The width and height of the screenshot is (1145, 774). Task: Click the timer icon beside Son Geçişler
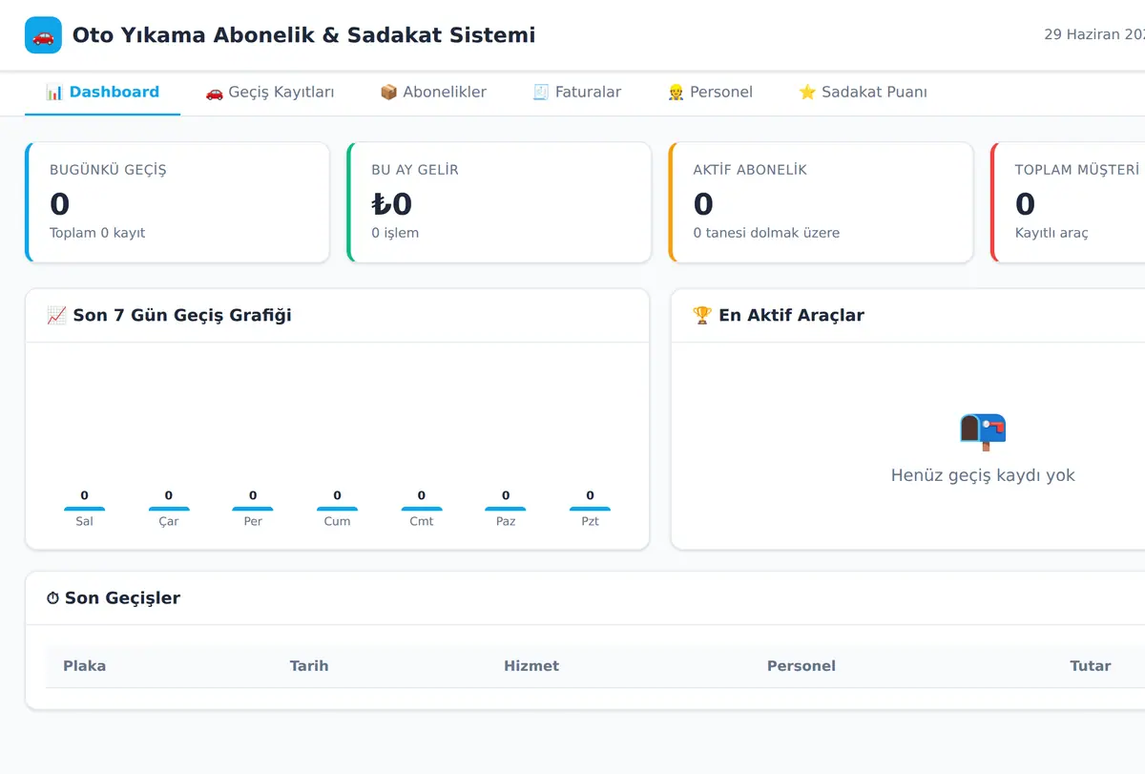[52, 598]
